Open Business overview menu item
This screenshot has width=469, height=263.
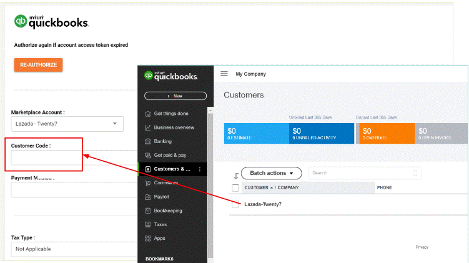pos(174,127)
